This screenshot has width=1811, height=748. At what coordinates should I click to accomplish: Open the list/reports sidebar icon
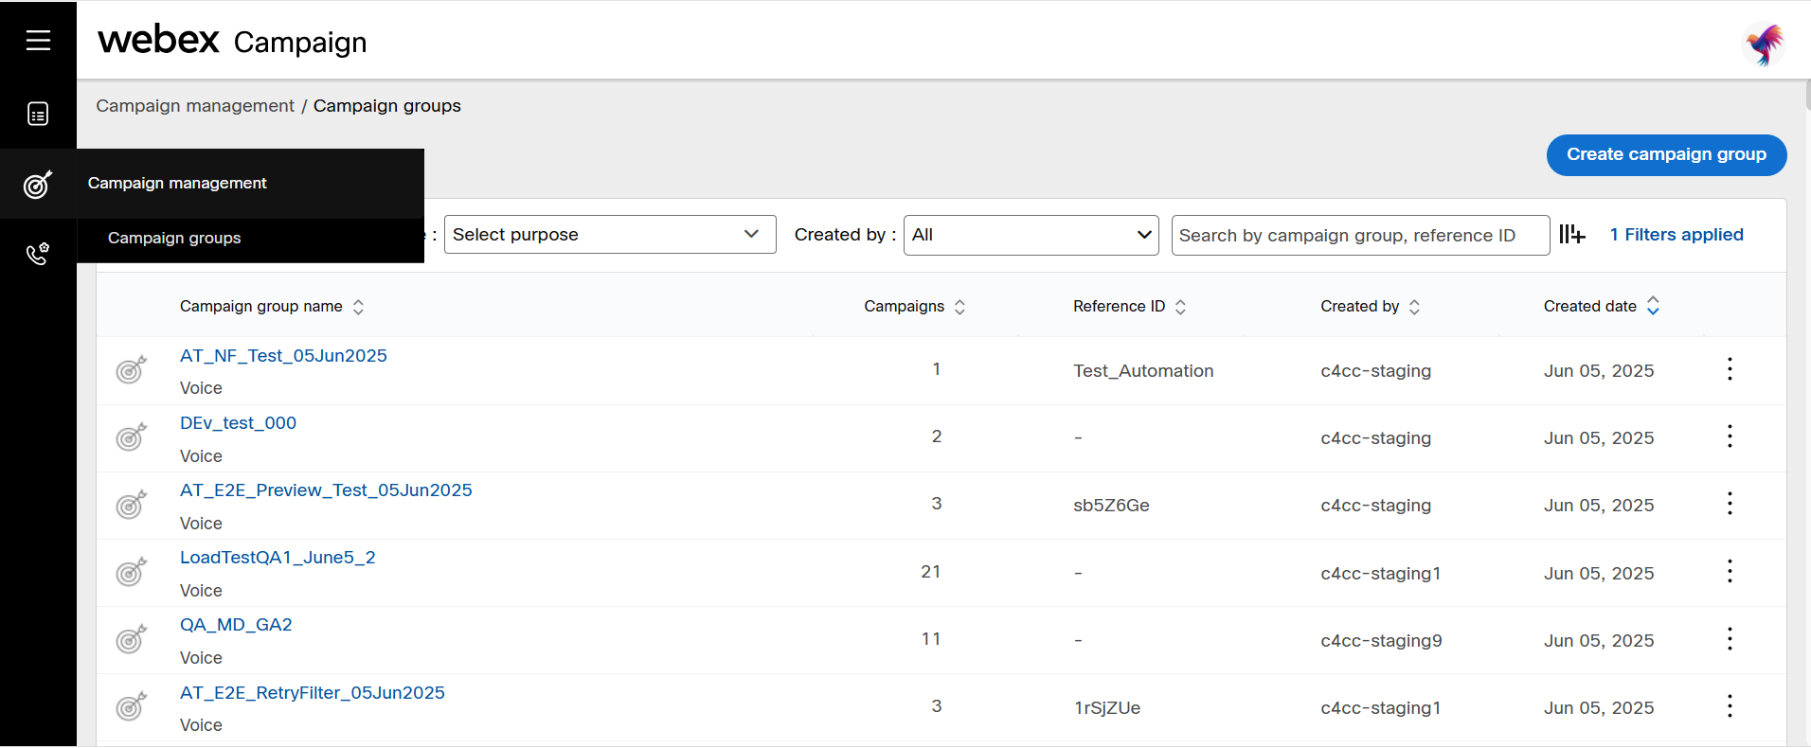click(x=38, y=115)
